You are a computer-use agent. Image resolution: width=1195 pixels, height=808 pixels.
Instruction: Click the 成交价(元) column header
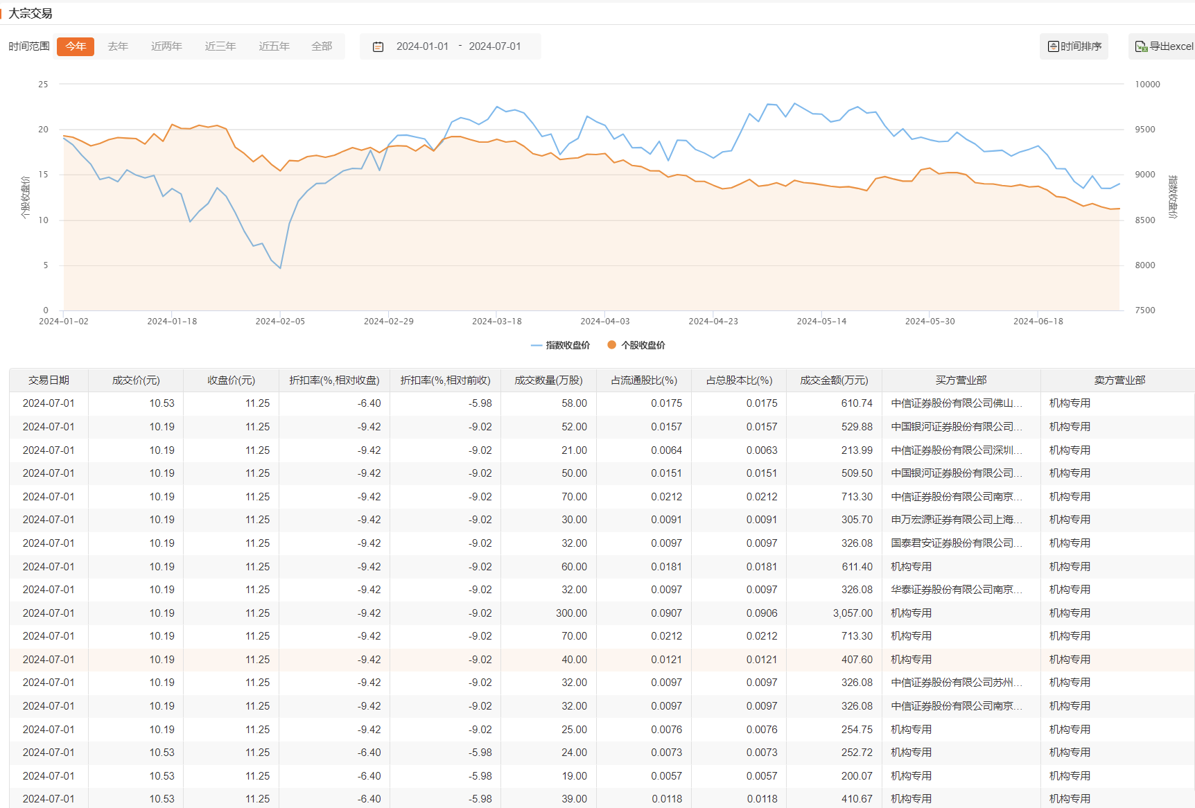point(136,380)
